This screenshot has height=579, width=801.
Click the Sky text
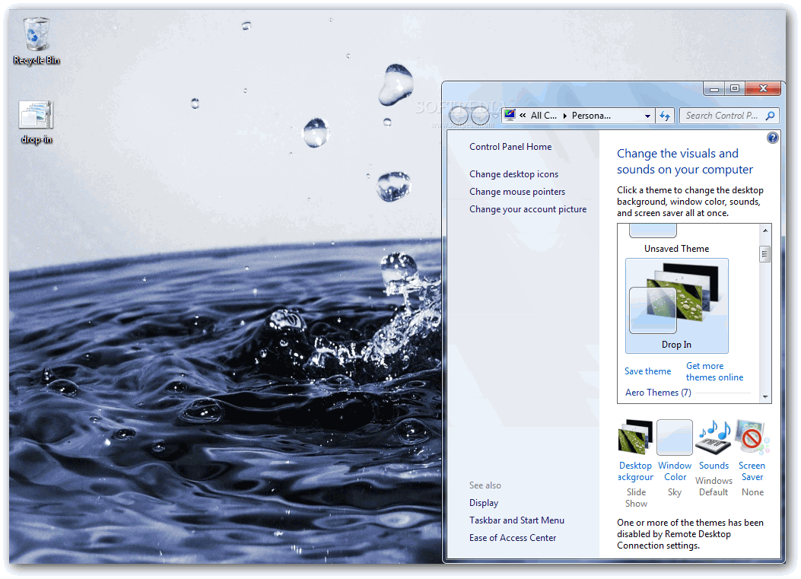coord(674,492)
